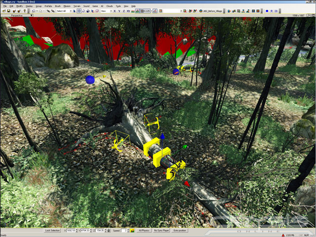Click the blue sphere icon in toolbar
Image resolution: width=316 pixels, height=237 pixels.
tap(267, 11)
